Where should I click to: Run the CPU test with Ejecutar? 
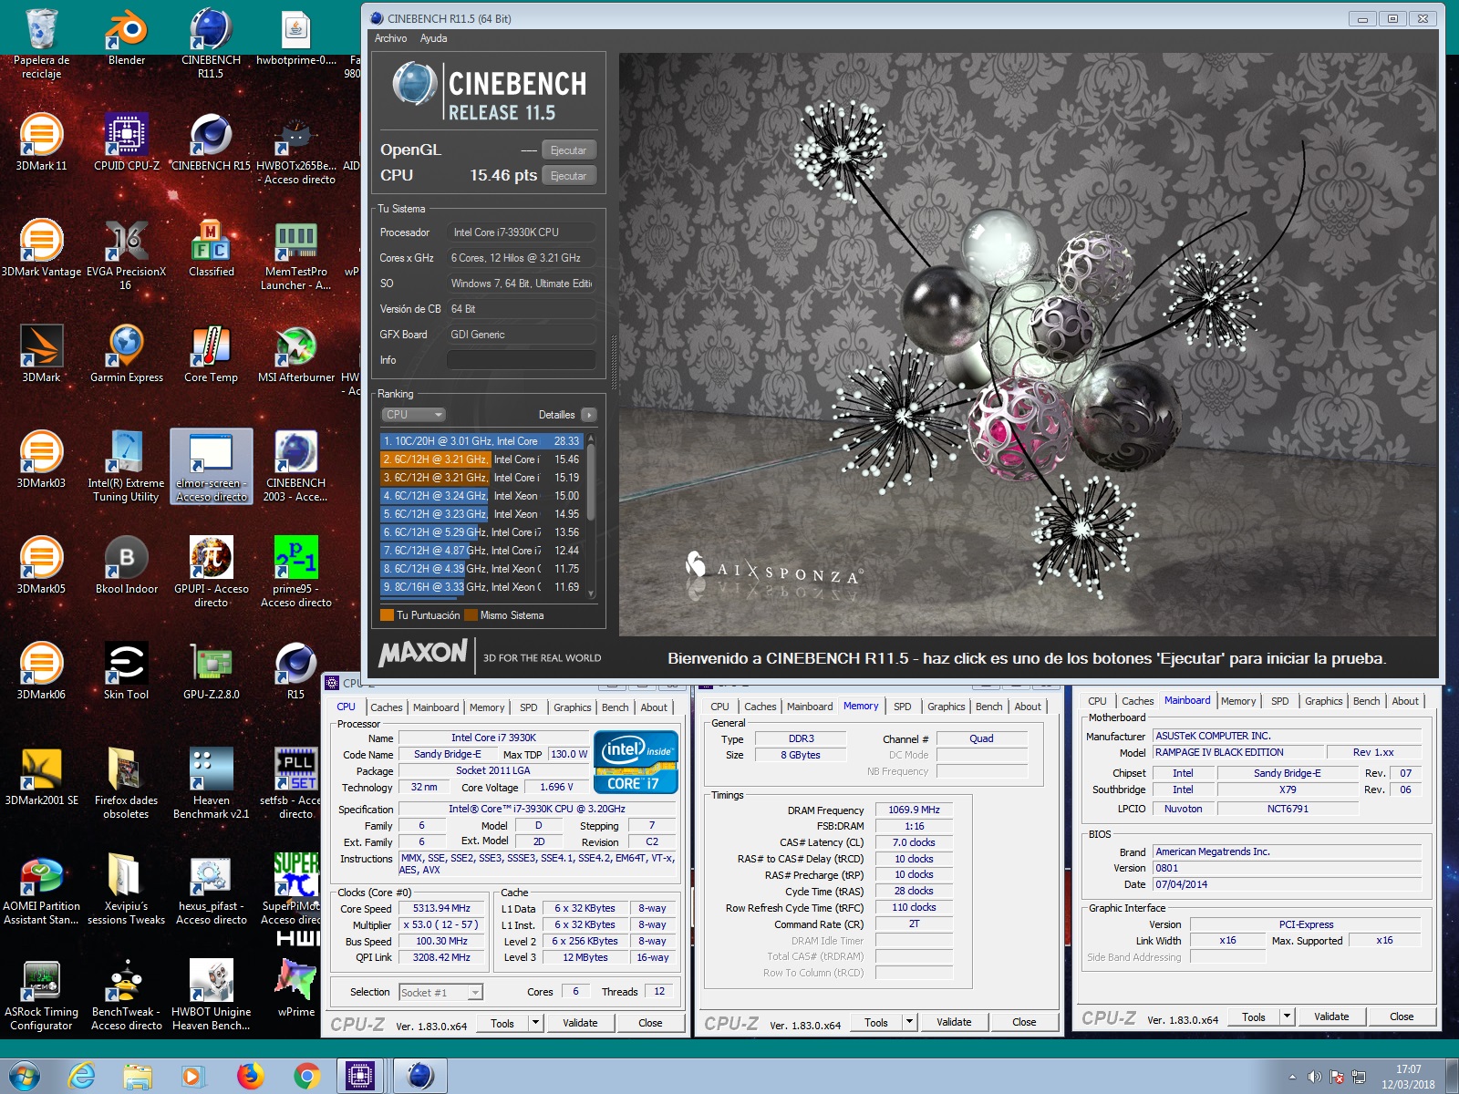point(569,175)
